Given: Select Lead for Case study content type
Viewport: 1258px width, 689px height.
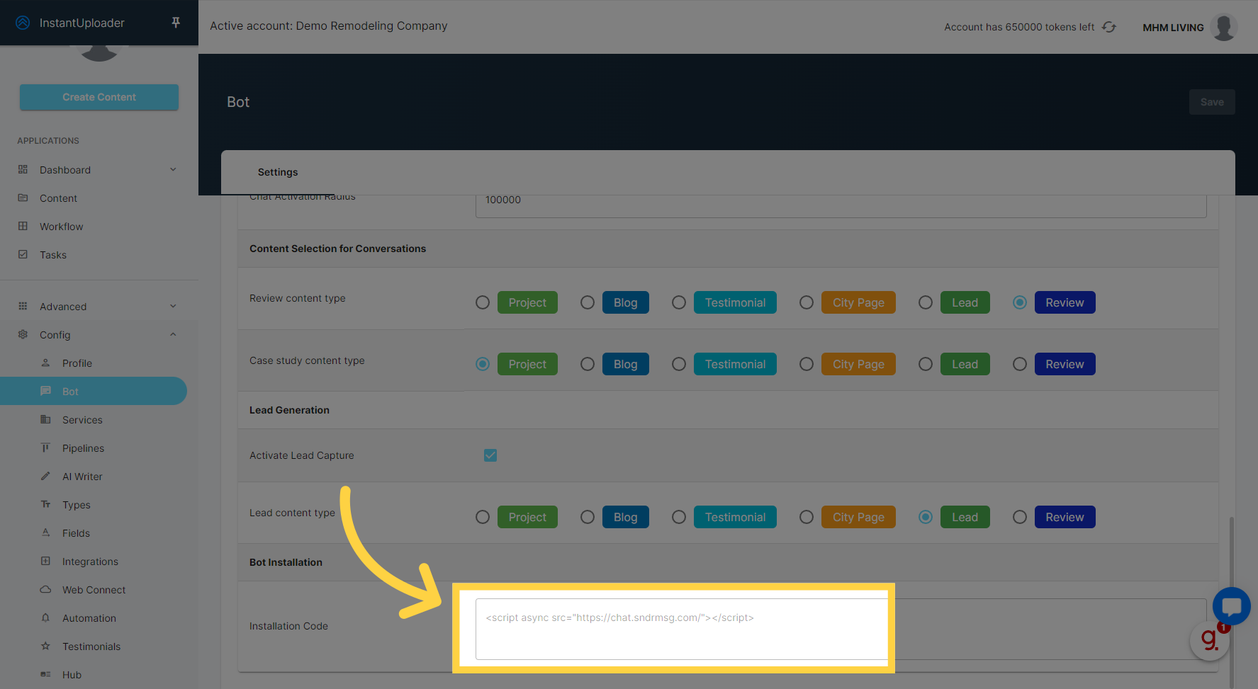Looking at the screenshot, I should click(x=926, y=364).
